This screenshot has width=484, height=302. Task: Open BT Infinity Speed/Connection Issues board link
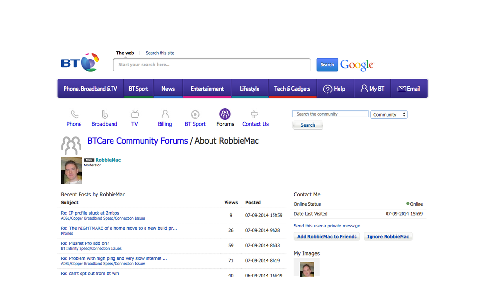91,248
